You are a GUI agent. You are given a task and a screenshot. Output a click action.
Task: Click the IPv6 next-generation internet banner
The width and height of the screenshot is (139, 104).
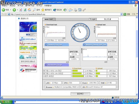pos(28,44)
